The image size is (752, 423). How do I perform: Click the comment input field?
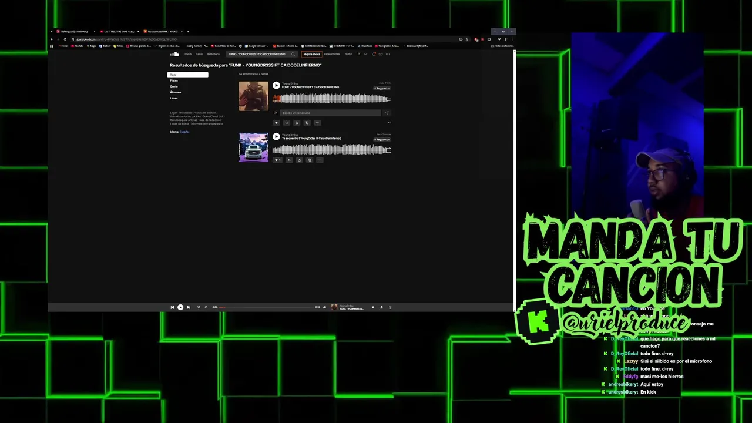click(330, 113)
